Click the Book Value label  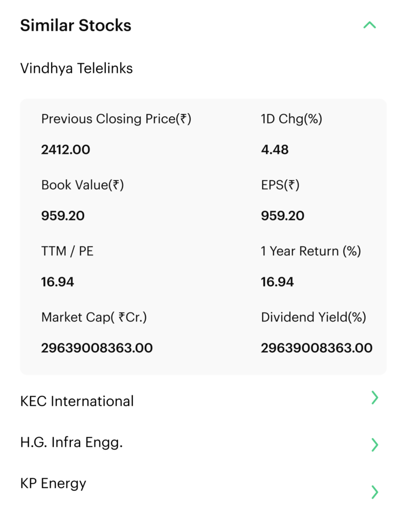point(83,185)
